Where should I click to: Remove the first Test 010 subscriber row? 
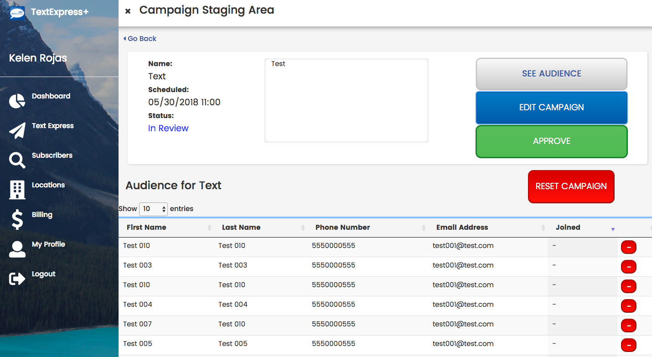point(629,247)
